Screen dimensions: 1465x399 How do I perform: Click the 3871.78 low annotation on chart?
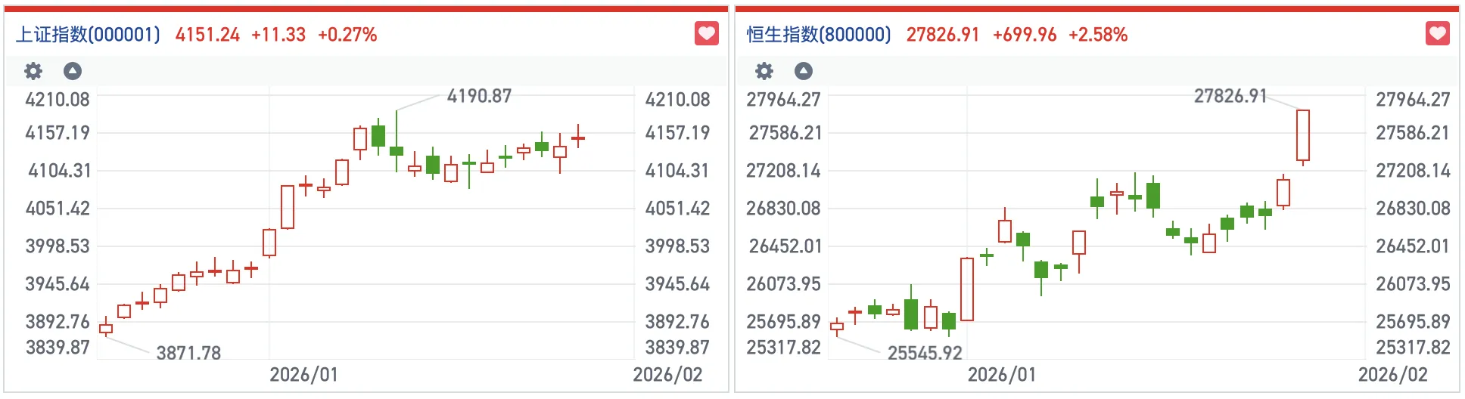188,353
